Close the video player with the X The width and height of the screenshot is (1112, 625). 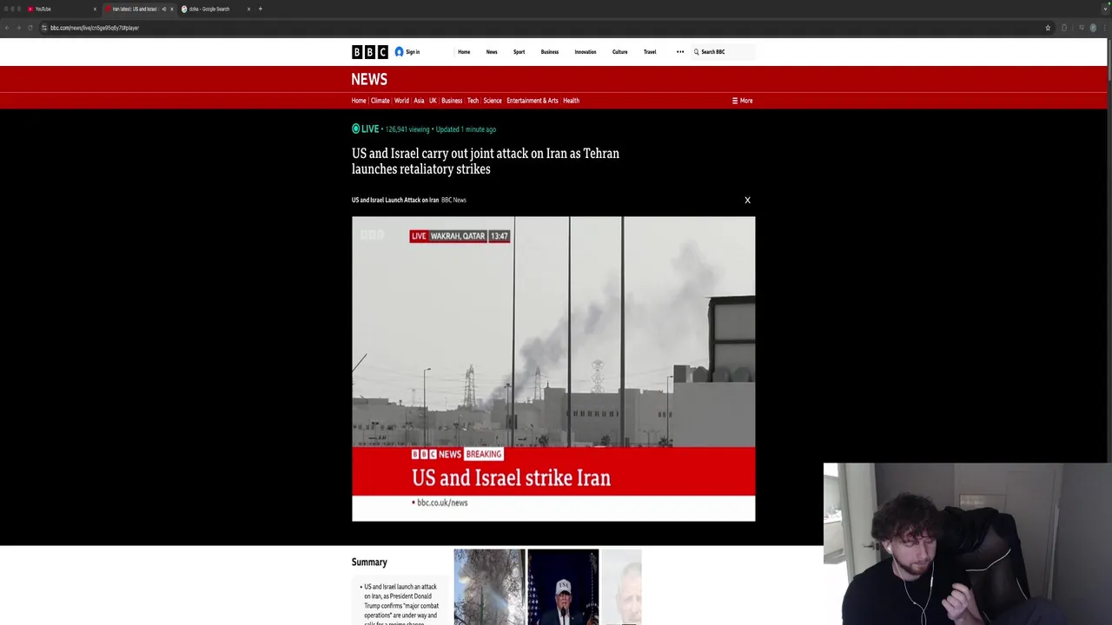(747, 201)
